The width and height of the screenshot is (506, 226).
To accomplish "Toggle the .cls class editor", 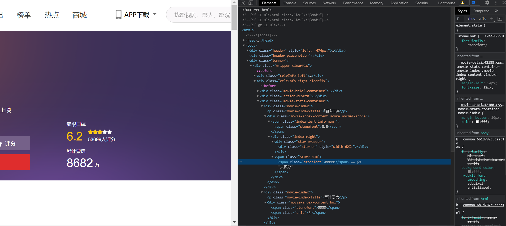I will click(482, 19).
